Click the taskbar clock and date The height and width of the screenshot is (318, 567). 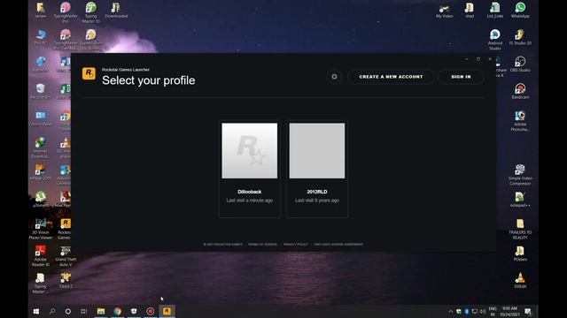pos(510,312)
